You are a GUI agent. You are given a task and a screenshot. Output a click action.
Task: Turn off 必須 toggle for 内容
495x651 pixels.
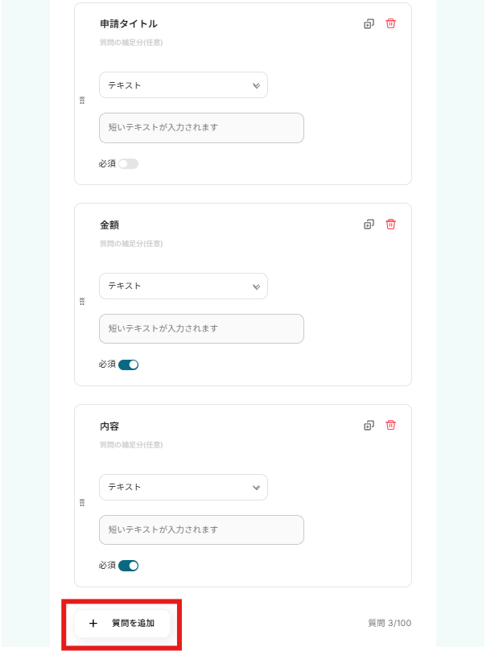click(x=128, y=566)
